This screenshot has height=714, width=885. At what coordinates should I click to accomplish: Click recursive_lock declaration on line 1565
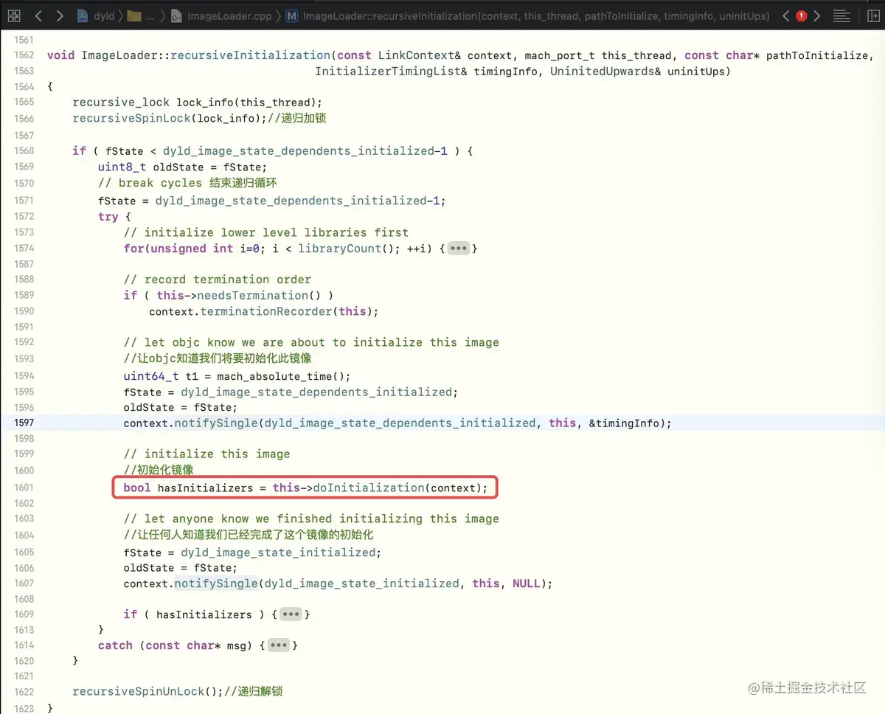coord(121,103)
